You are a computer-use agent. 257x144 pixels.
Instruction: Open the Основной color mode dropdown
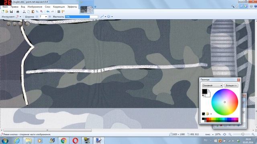tap(212, 85)
